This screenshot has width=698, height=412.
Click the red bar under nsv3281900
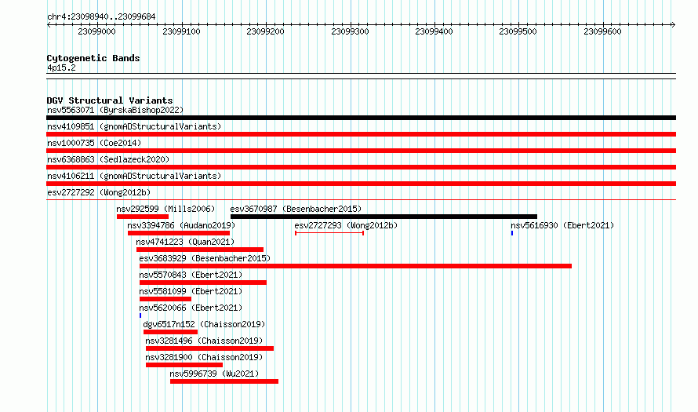click(x=184, y=365)
